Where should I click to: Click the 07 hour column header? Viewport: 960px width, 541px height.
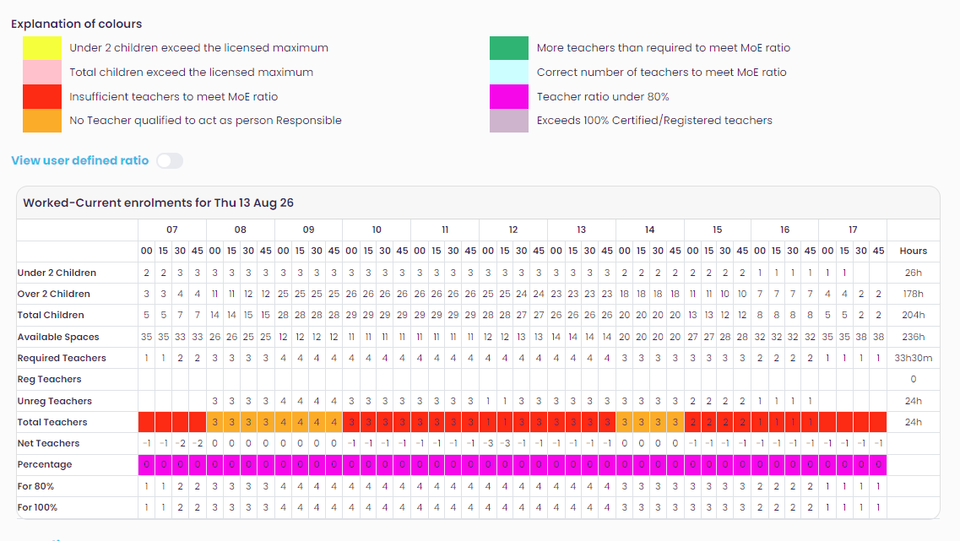172,230
